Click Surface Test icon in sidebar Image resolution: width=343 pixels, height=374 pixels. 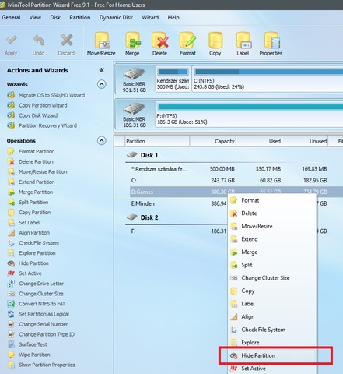click(11, 344)
